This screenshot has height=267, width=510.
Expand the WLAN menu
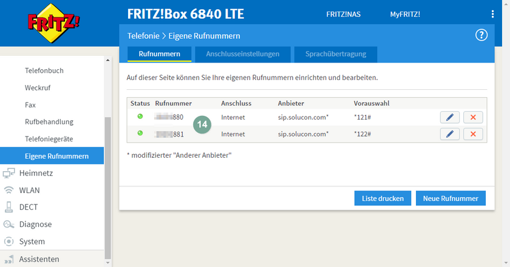point(29,190)
